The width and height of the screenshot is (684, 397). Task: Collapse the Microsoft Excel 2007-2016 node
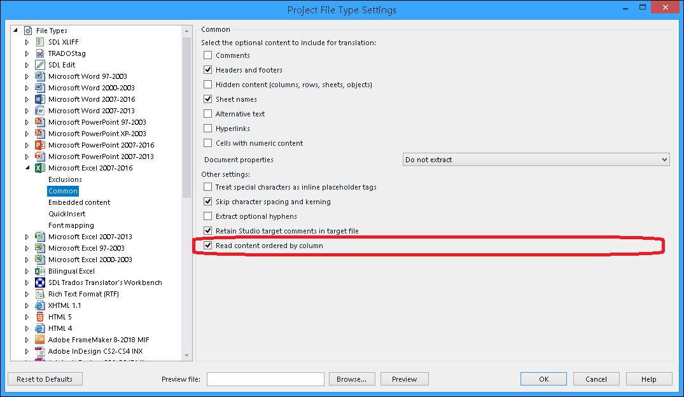click(x=27, y=168)
